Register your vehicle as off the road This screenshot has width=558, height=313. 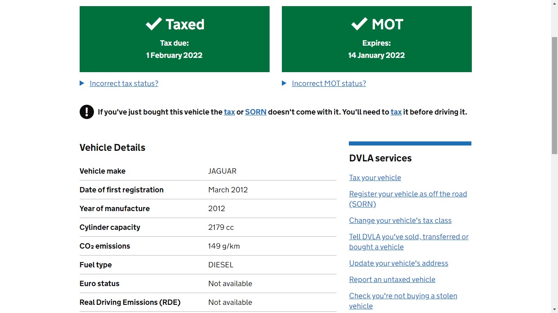(408, 194)
